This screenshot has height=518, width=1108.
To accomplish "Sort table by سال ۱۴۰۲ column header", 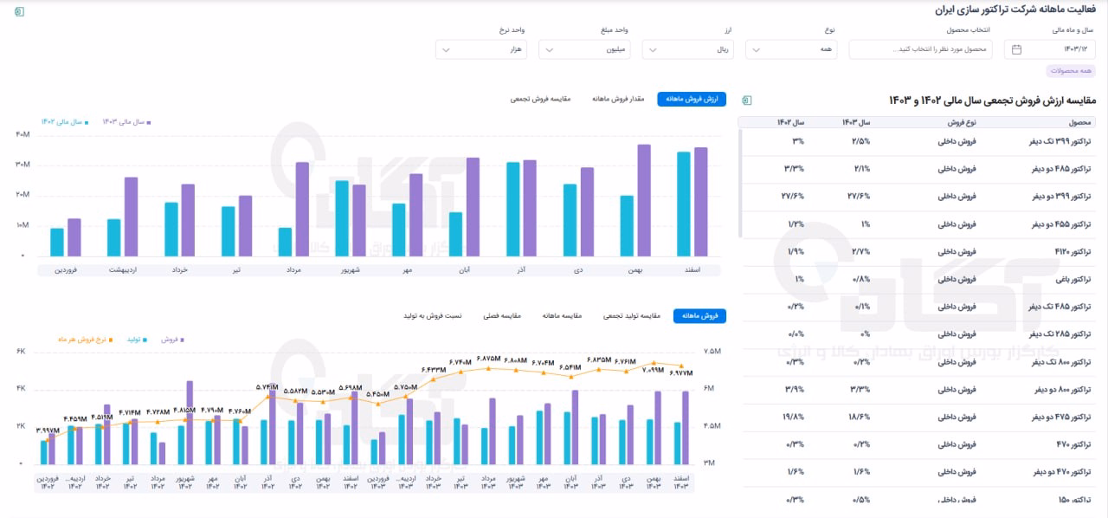I will pyautogui.click(x=790, y=122).
